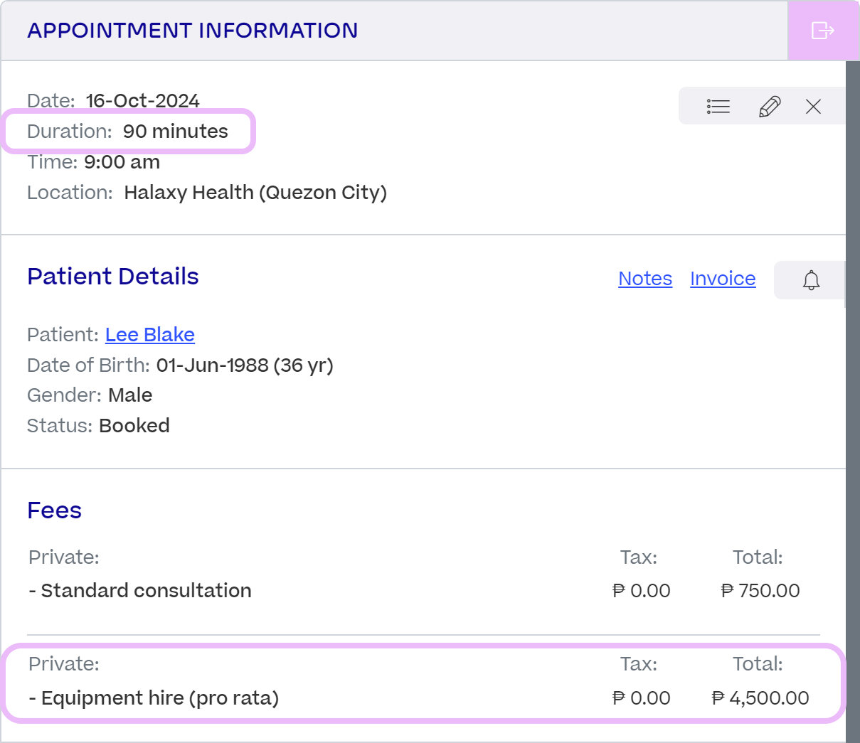
Task: Click the Patient Details heading
Action: click(113, 277)
